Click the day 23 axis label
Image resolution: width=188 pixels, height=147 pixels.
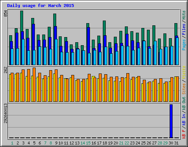click(x=132, y=143)
